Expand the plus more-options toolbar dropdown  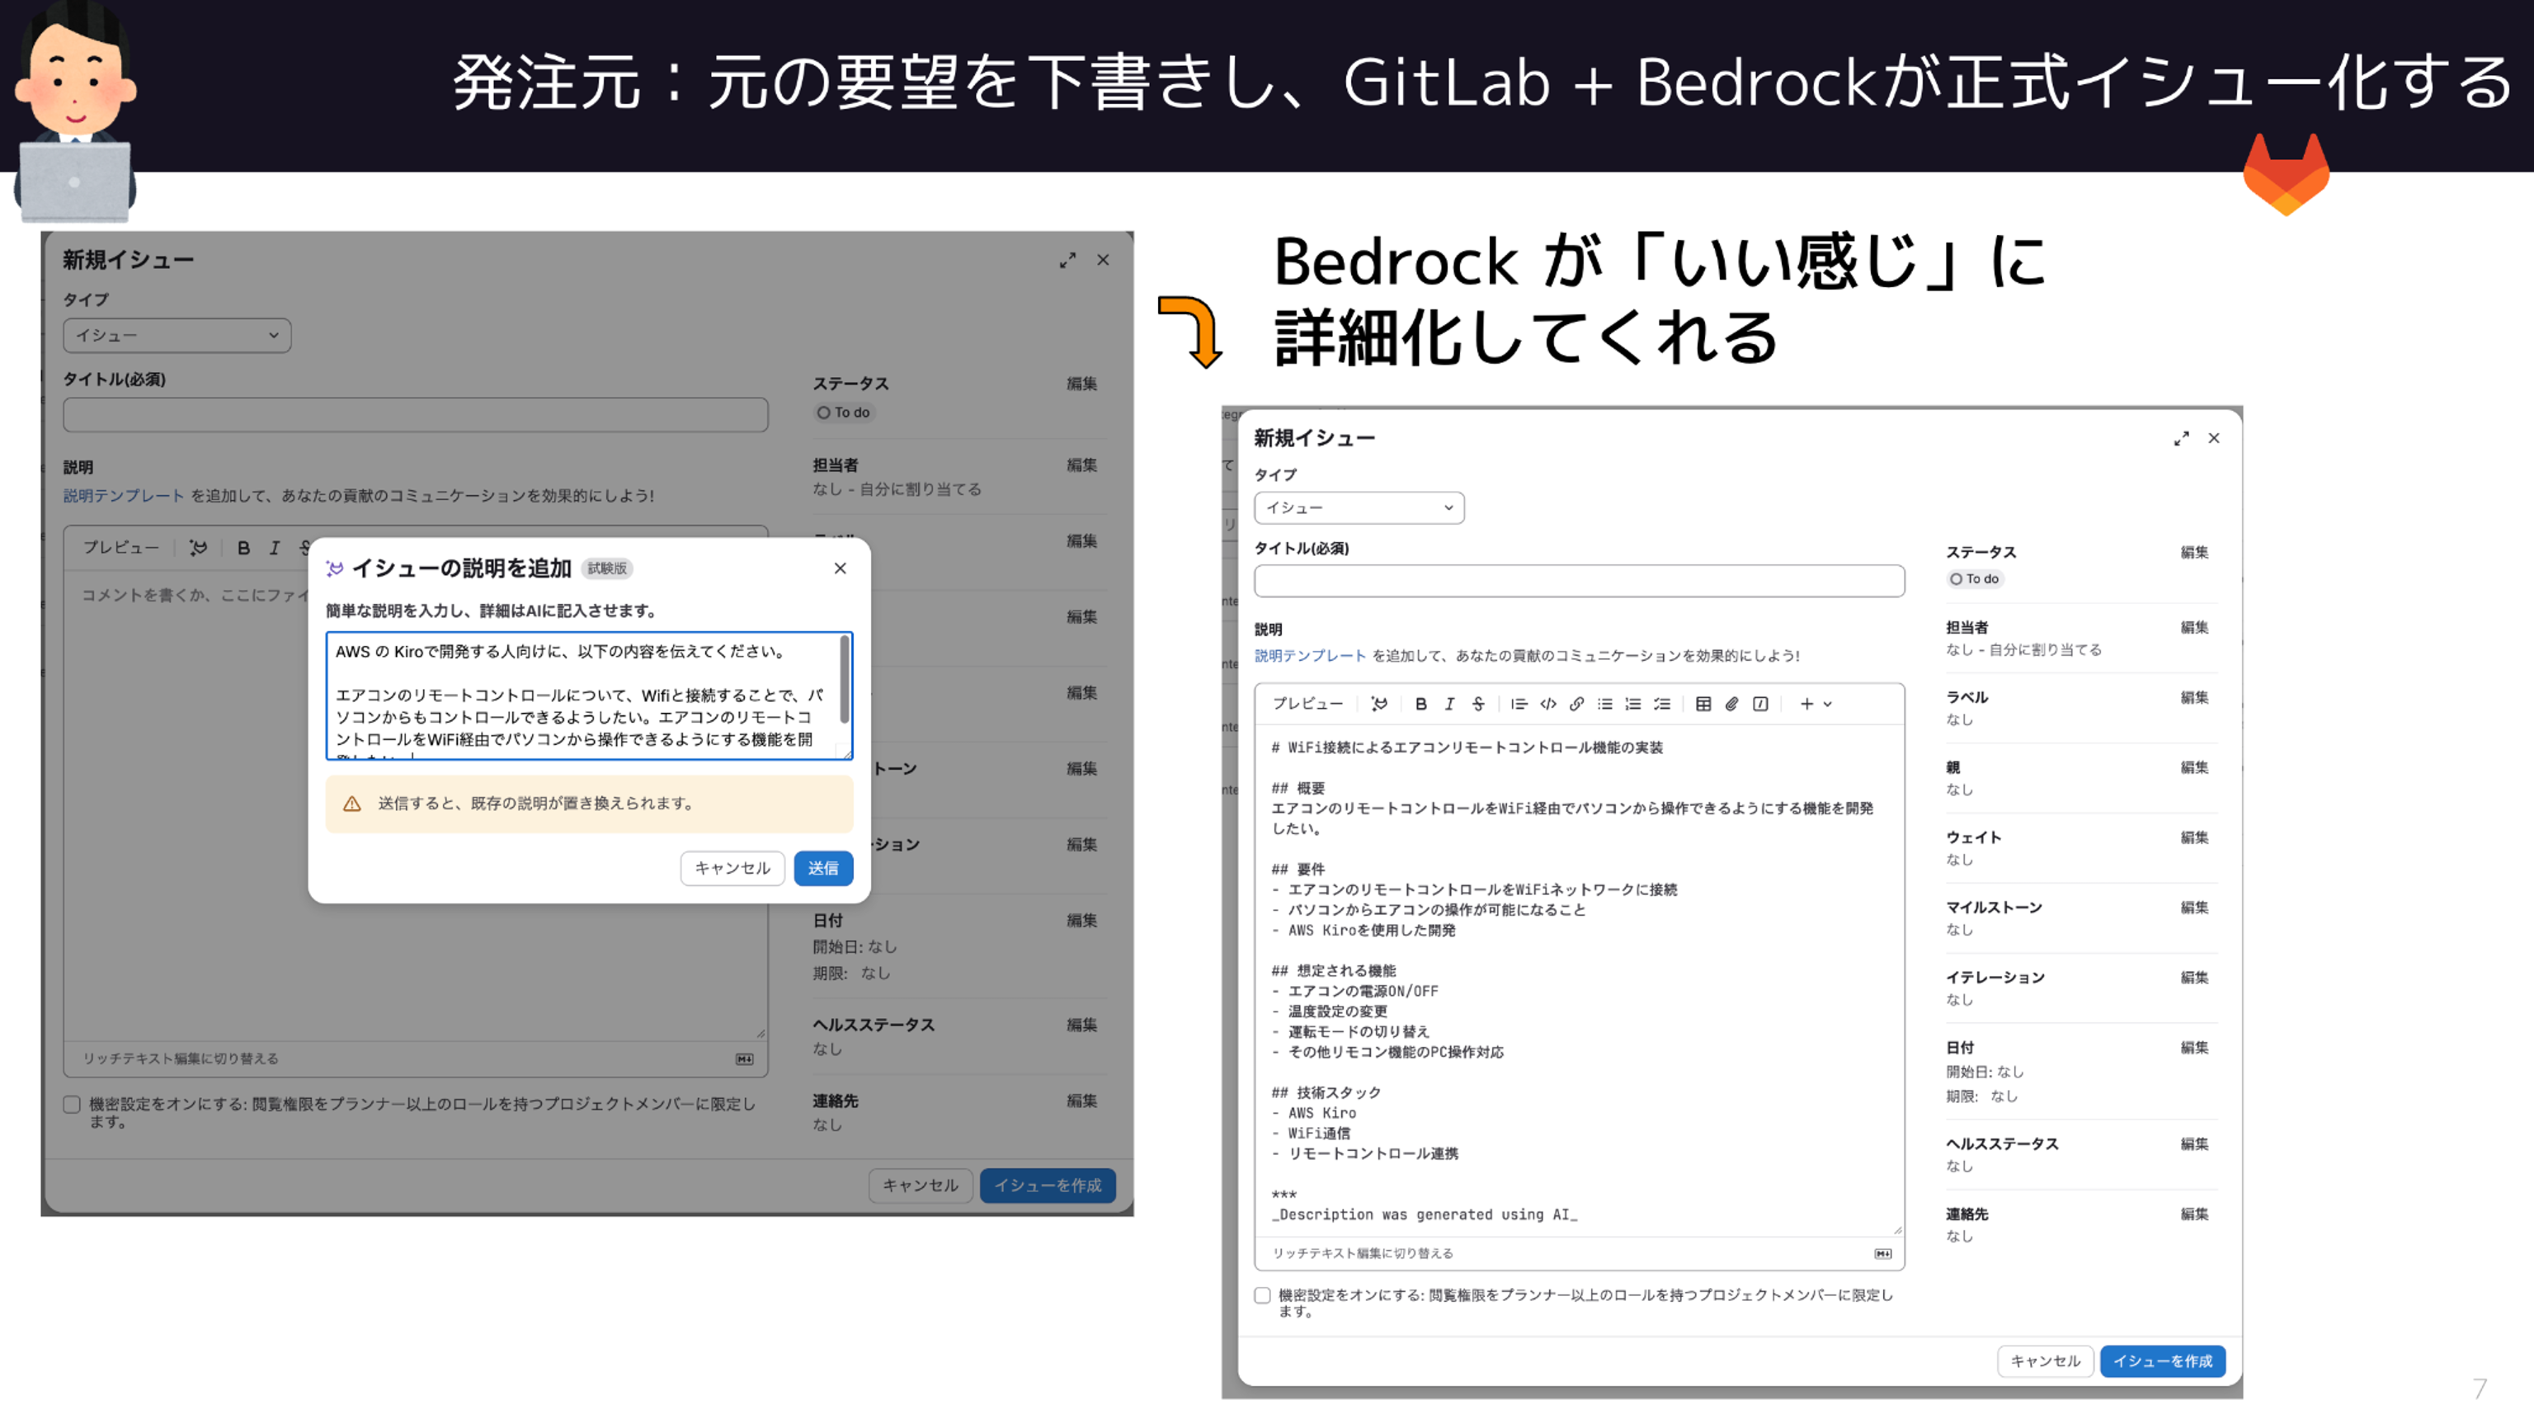coord(1815,704)
